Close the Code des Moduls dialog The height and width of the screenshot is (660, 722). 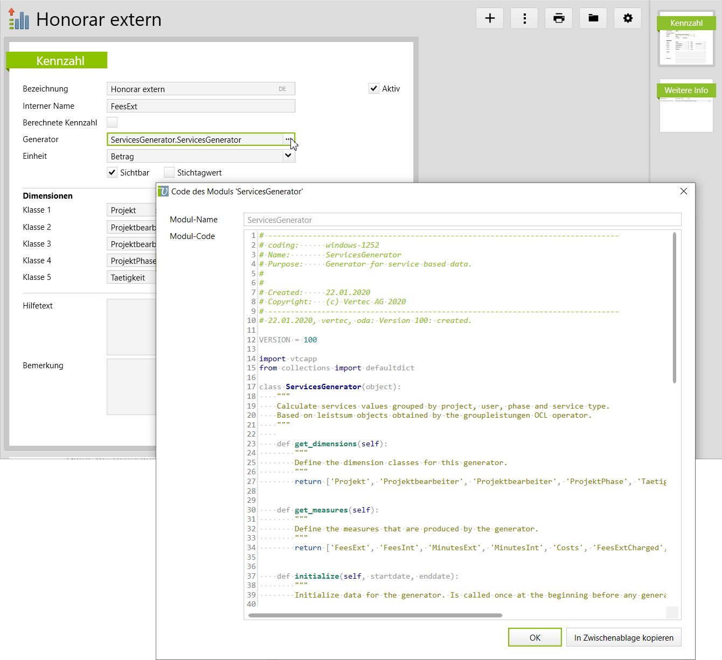(x=683, y=191)
